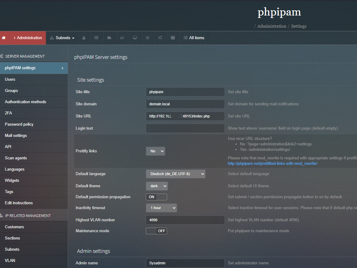Open Edit instructions in sidebar
357x268 pixels.
coord(34,203)
